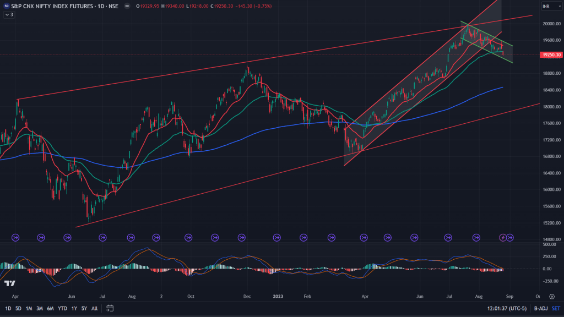Switch range to 6M
564x317 pixels.
tap(50, 308)
